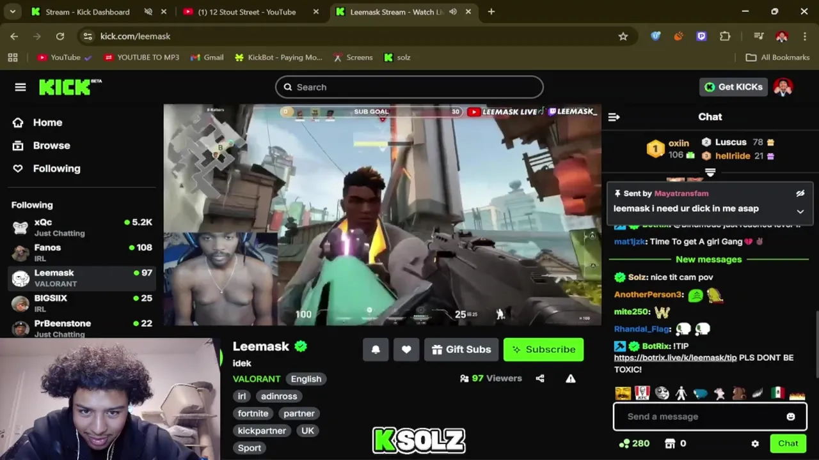Open the Chrome apps grid shortcut
Viewport: 819px width, 460px height.
pos(13,57)
